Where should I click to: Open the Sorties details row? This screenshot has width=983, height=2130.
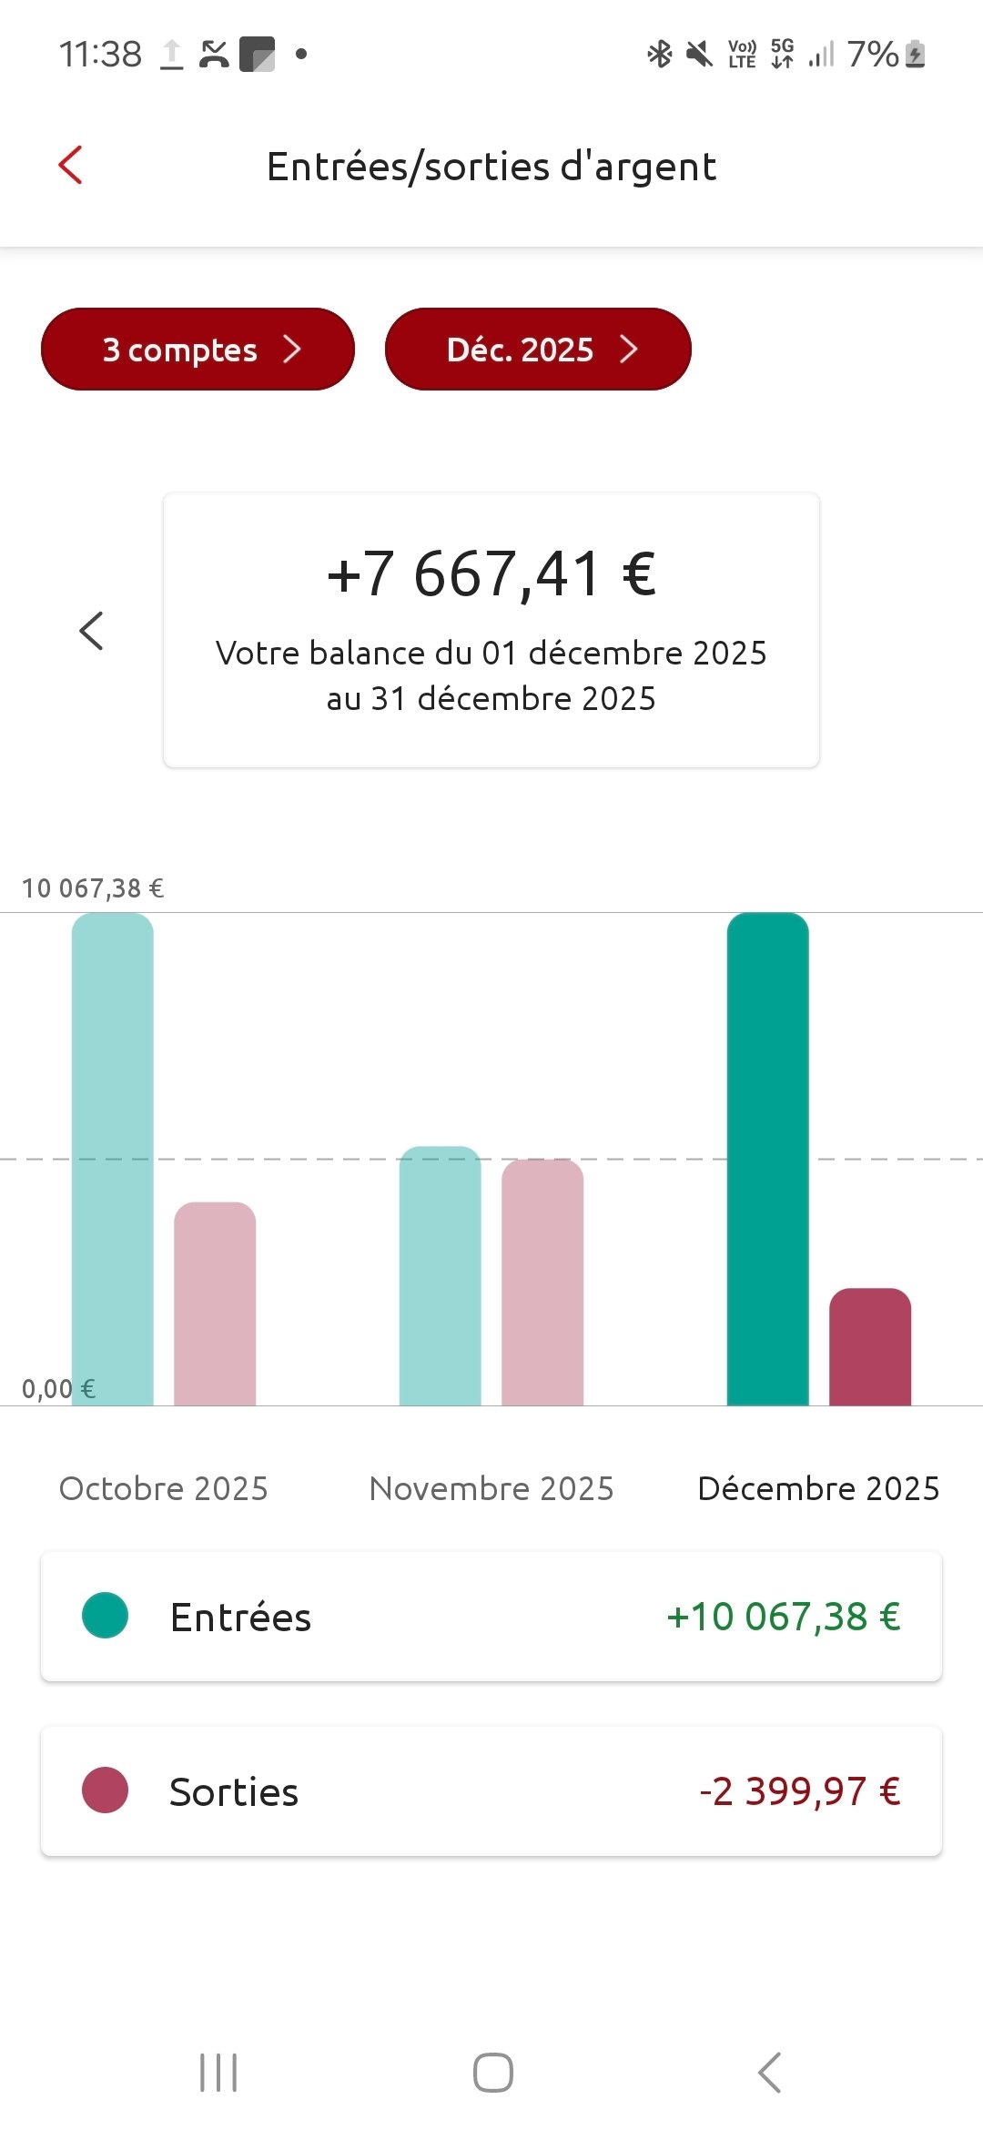pyautogui.click(x=491, y=1791)
